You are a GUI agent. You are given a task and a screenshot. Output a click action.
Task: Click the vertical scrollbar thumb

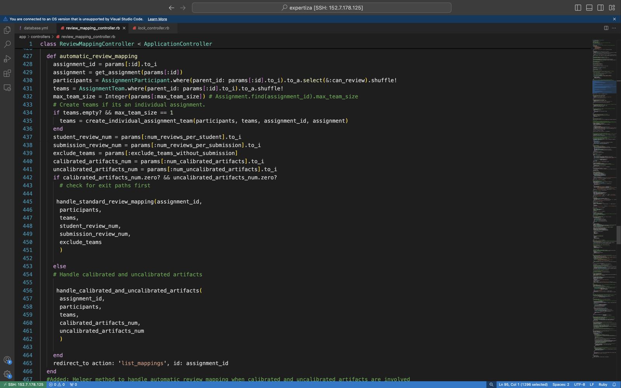point(619,235)
